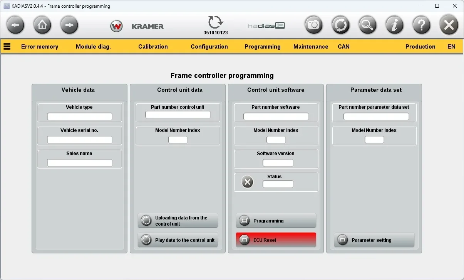Open the info icon in the toolbar
This screenshot has height=280, width=464.
(x=394, y=25)
